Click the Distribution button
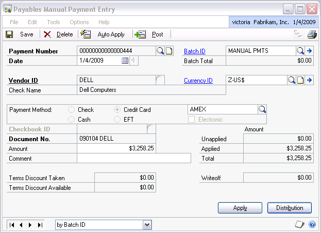The height and width of the screenshot is (233, 321). (x=290, y=208)
